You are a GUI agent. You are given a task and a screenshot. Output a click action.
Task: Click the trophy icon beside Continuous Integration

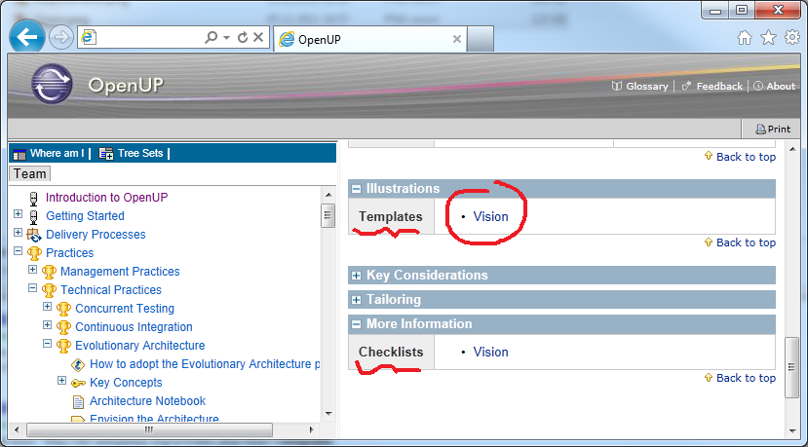pyautogui.click(x=63, y=327)
